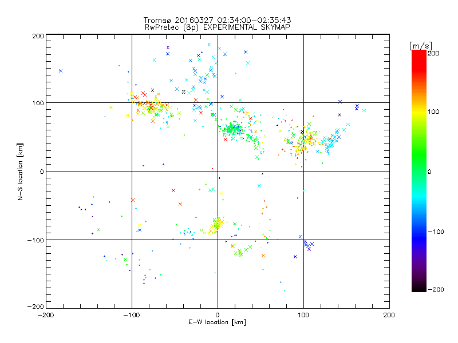Click the y-axis tick label '200'
Image resolution: width=458 pixels, height=343 pixels.
38,36
